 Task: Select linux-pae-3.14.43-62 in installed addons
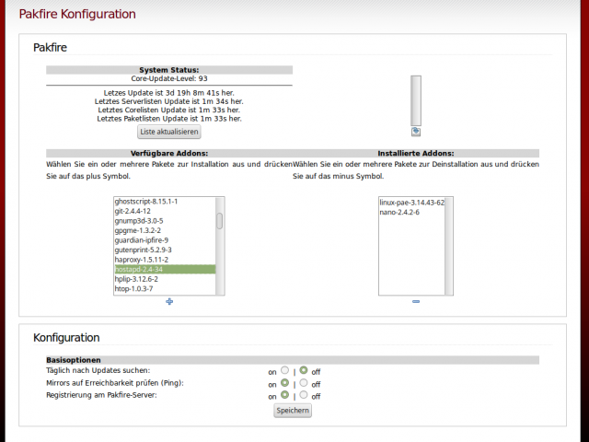[x=412, y=203]
